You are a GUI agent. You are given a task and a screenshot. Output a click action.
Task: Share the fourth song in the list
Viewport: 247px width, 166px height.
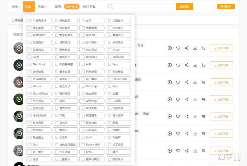click(187, 99)
